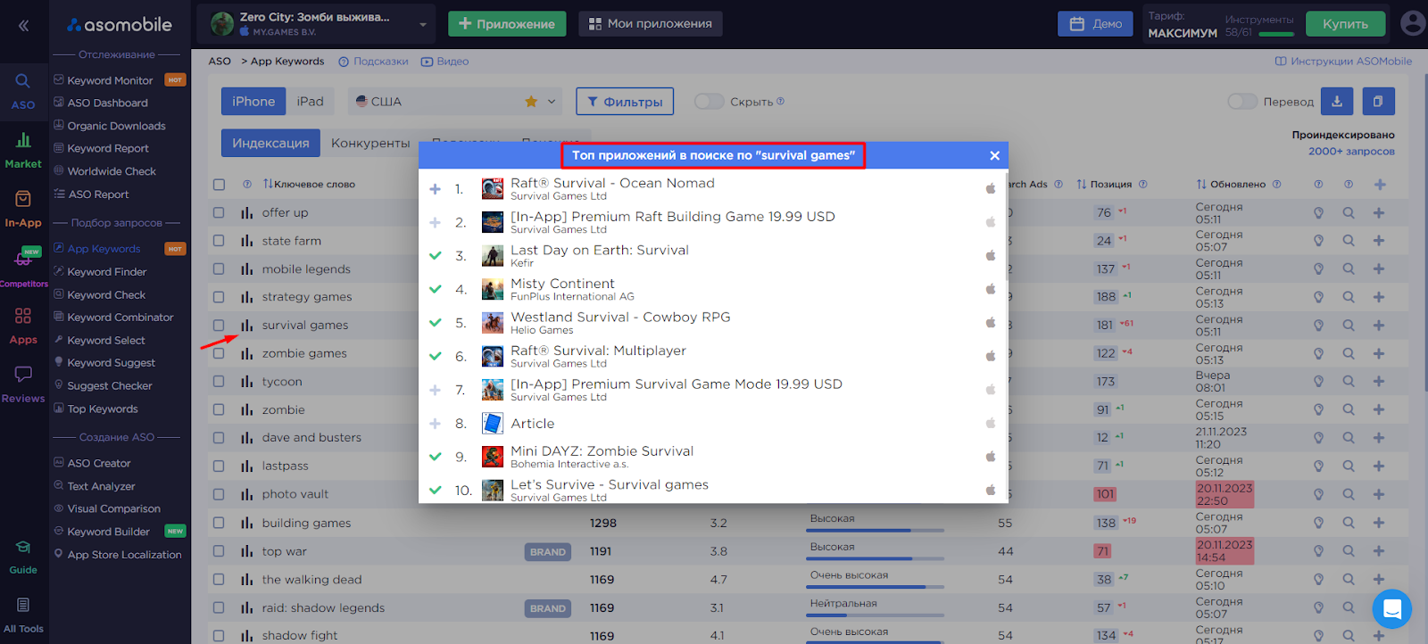The image size is (1428, 644).
Task: Close the top apps popup
Action: 994,155
